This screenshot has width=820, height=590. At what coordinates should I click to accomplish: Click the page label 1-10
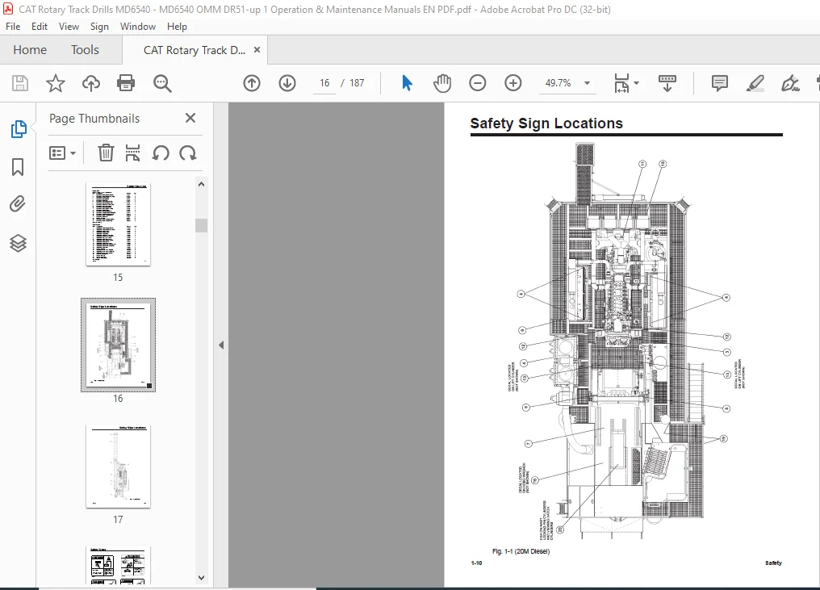tap(476, 563)
